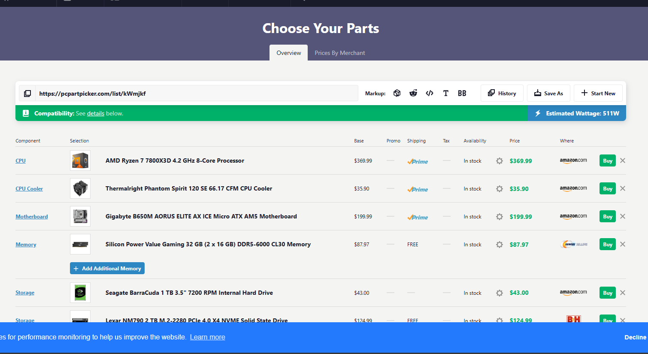Image resolution: width=648 pixels, height=354 pixels.
Task: Open price settings gear for Seagate BarraCuda
Action: click(x=500, y=293)
